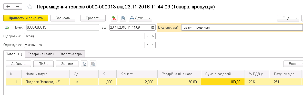This screenshot has height=95, width=303.
Task: Click the forward navigation arrow
Action: [x=17, y=7]
